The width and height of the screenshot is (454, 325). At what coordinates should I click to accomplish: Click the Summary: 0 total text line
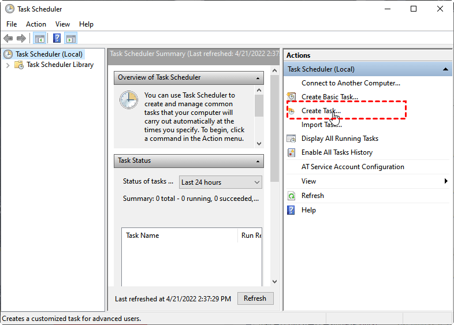(191, 199)
